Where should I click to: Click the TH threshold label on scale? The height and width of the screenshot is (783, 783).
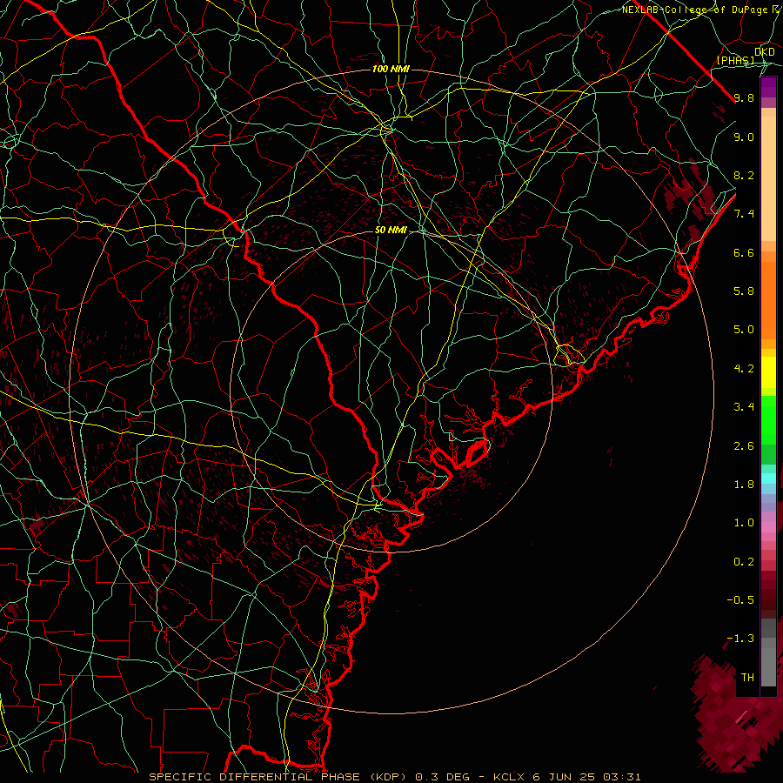coord(747,678)
